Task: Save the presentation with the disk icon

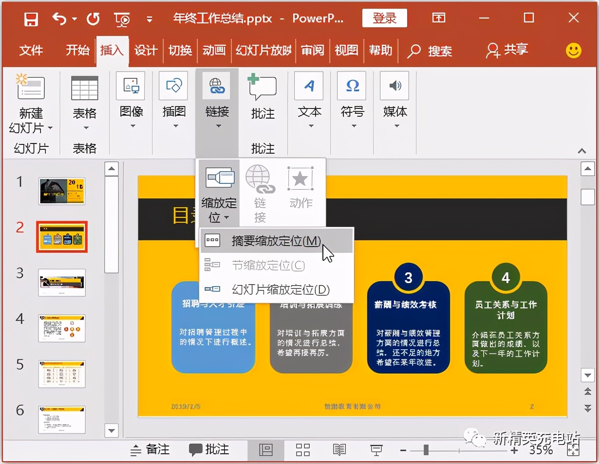Action: (30, 18)
